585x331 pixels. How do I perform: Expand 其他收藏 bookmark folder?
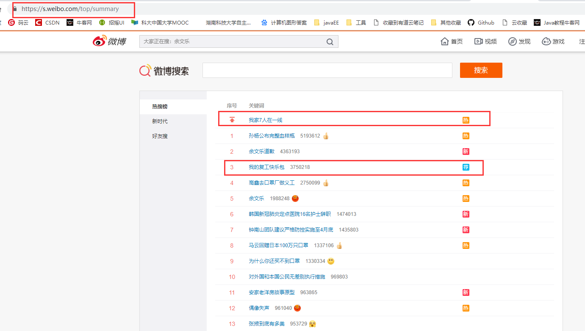pos(446,23)
